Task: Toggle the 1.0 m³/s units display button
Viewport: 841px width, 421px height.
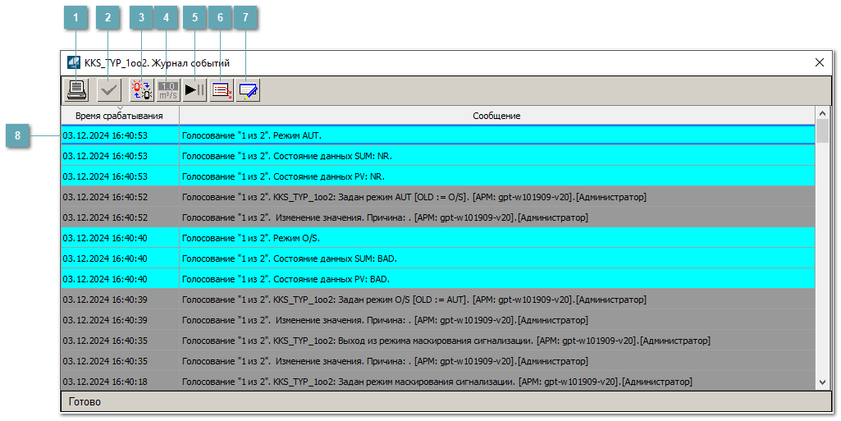Action: click(168, 90)
